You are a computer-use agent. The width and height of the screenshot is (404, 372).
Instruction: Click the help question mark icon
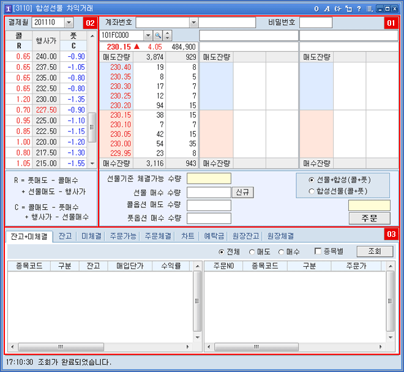pos(359,9)
